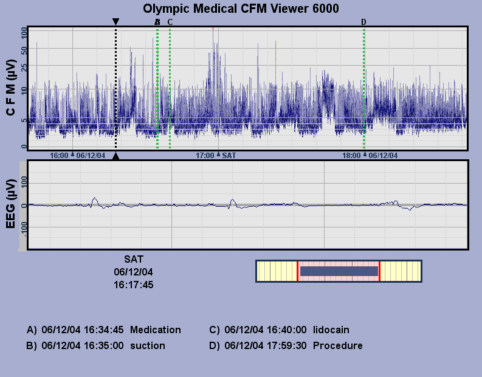Click the EEG spike near the panel center
This screenshot has height=377, width=482.
coord(232,203)
